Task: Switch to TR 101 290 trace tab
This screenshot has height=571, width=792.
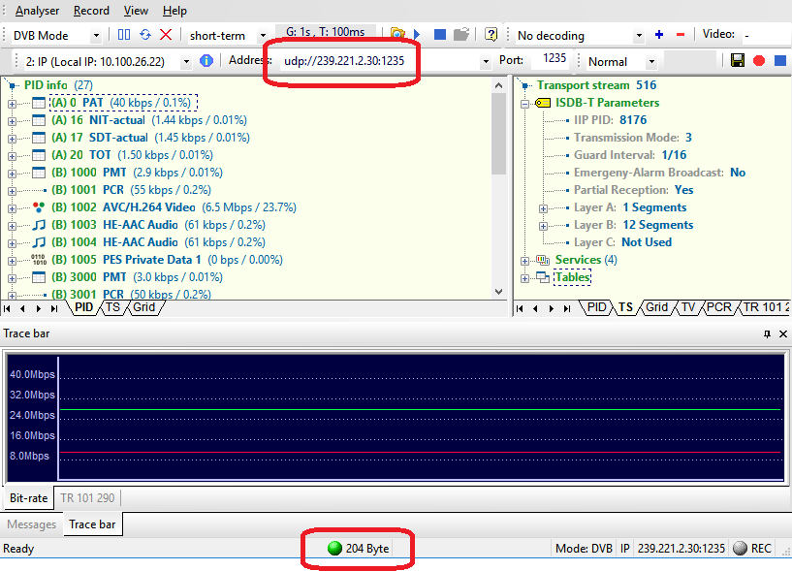Action: (87, 498)
